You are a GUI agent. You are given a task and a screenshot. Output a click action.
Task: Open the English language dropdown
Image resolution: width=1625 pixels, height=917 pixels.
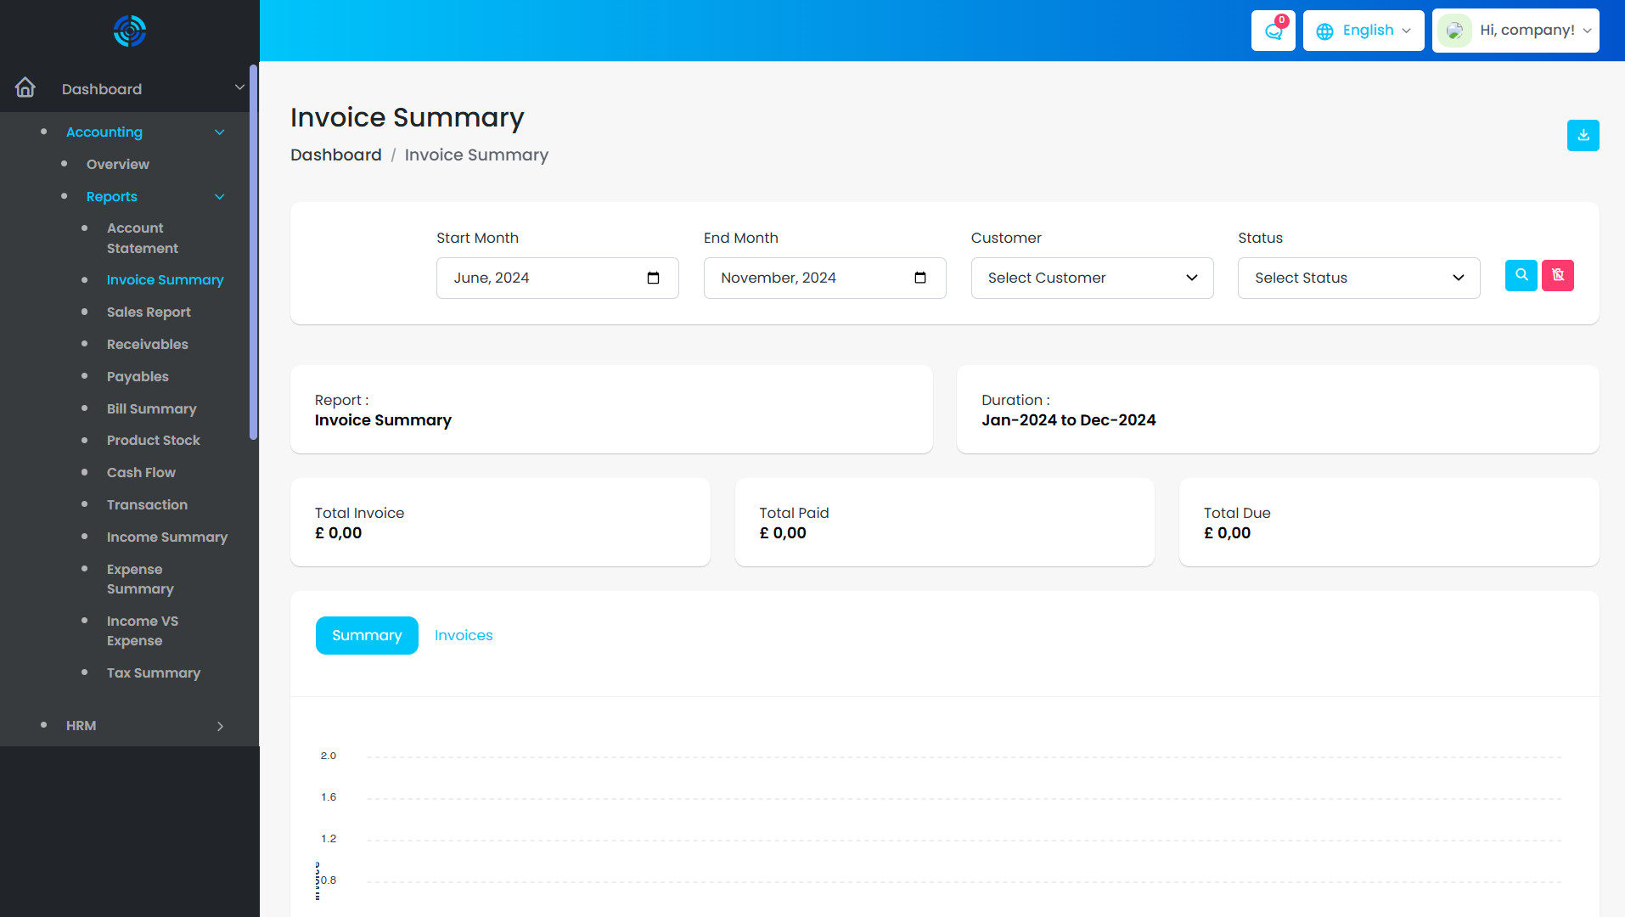(1363, 31)
